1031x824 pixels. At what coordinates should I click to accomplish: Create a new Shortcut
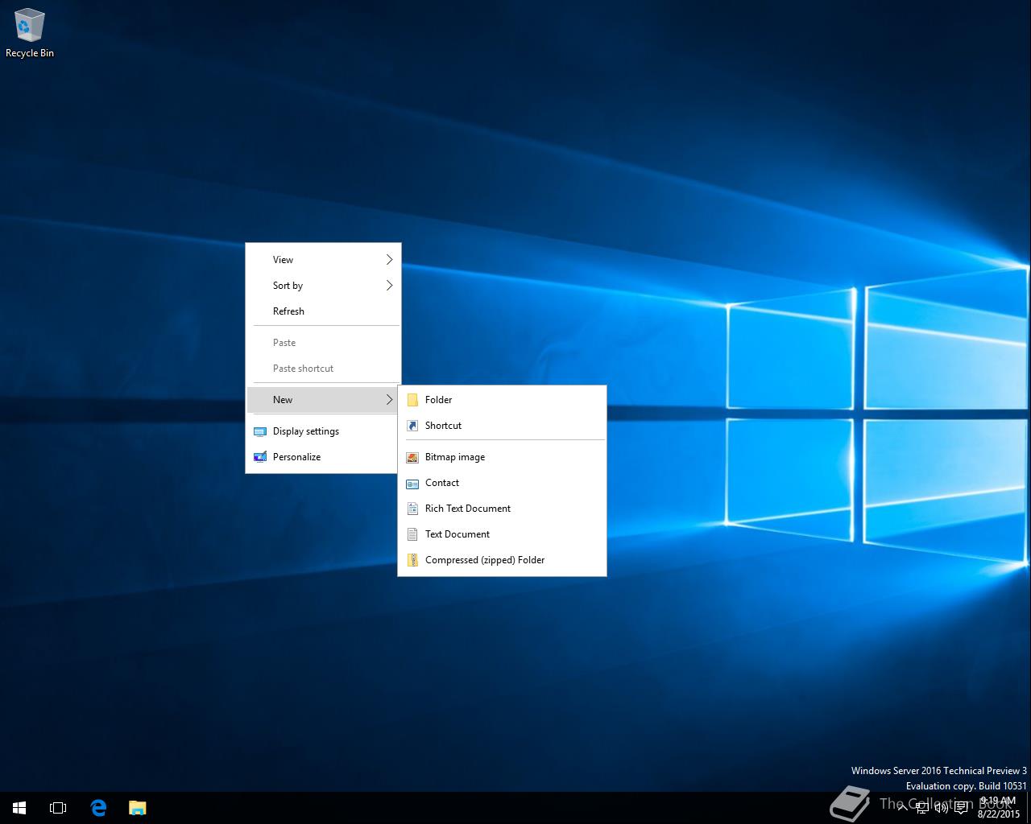coord(443,426)
